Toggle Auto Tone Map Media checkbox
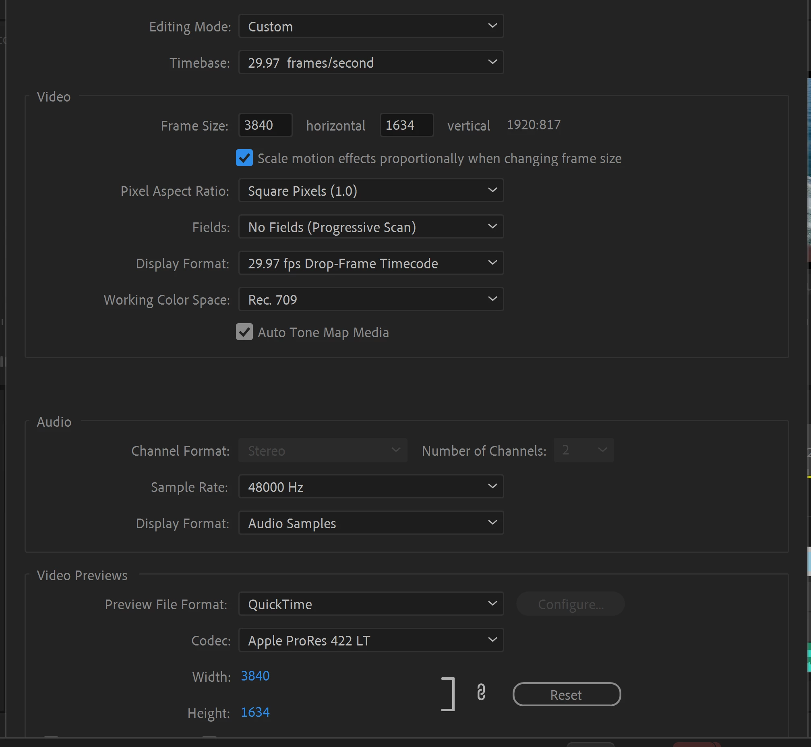This screenshot has width=811, height=747. [x=244, y=332]
